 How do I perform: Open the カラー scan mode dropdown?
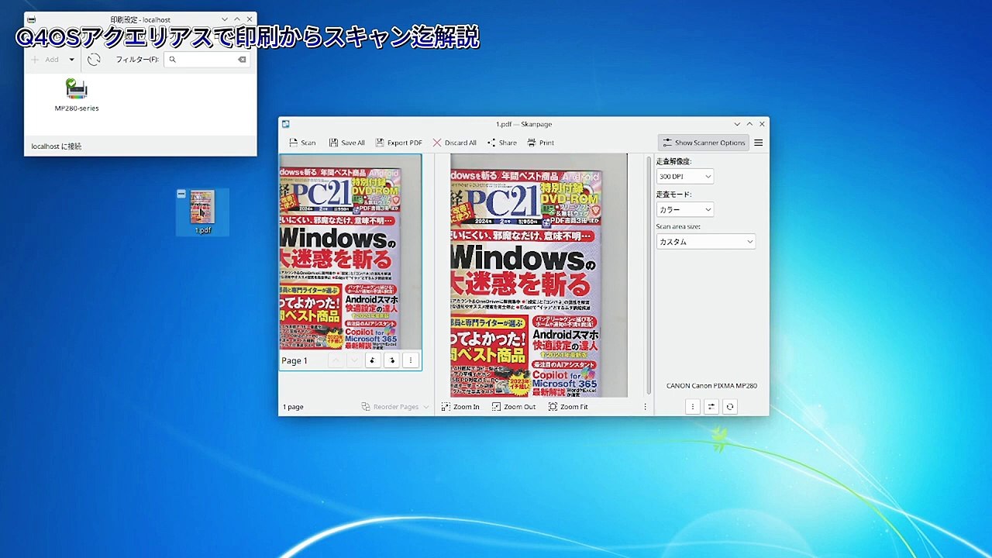[684, 209]
